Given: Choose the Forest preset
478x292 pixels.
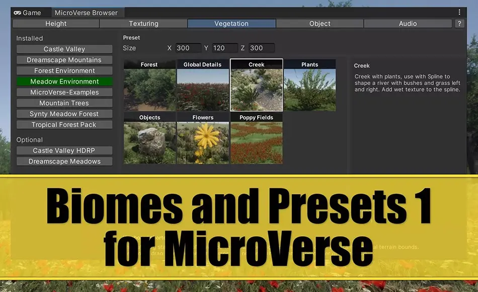Looking at the screenshot, I should click(149, 86).
